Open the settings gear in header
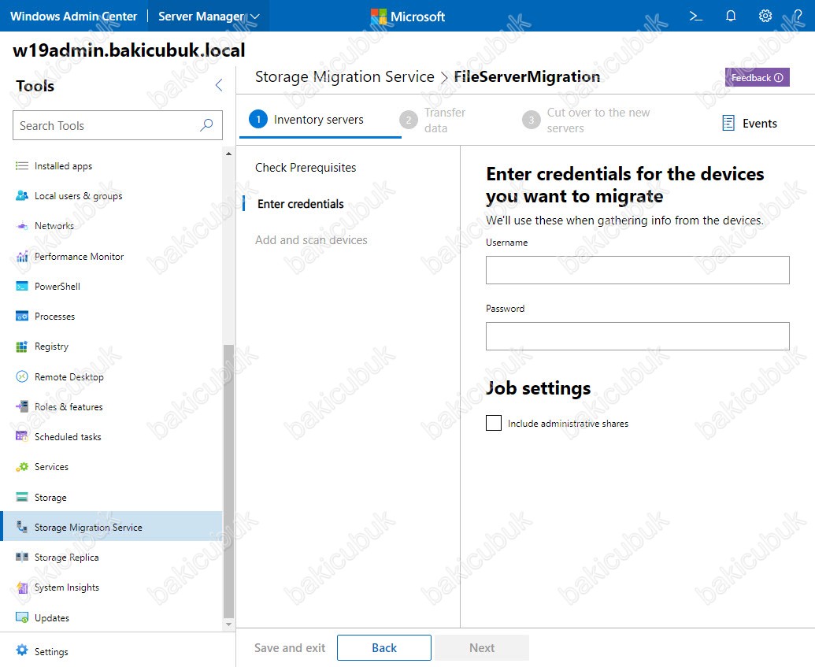This screenshot has height=667, width=815. click(x=765, y=16)
